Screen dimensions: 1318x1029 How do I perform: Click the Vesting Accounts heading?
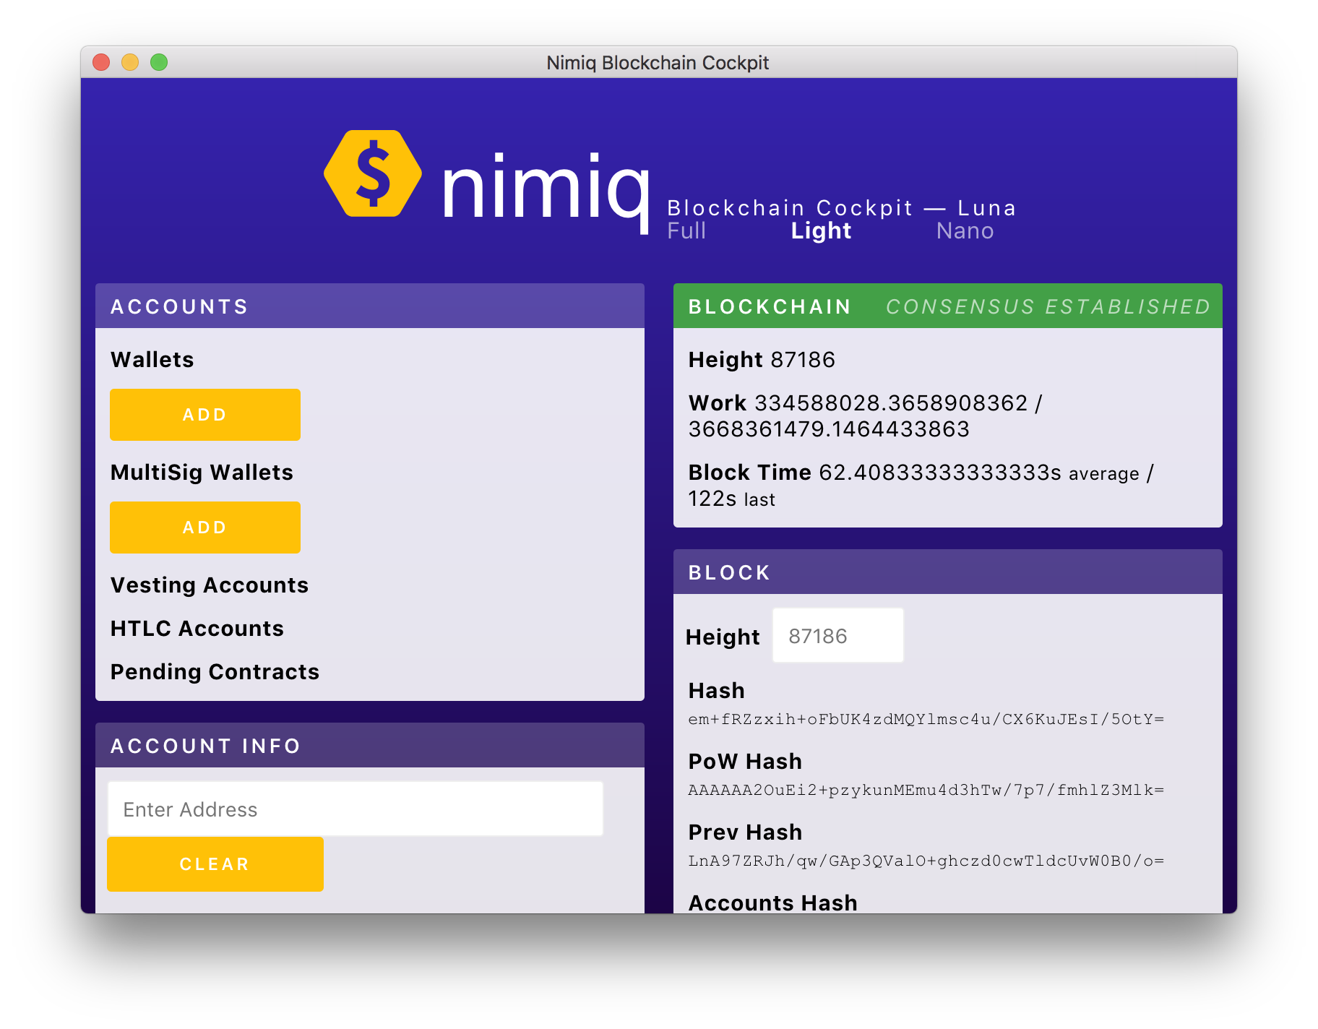coord(210,585)
